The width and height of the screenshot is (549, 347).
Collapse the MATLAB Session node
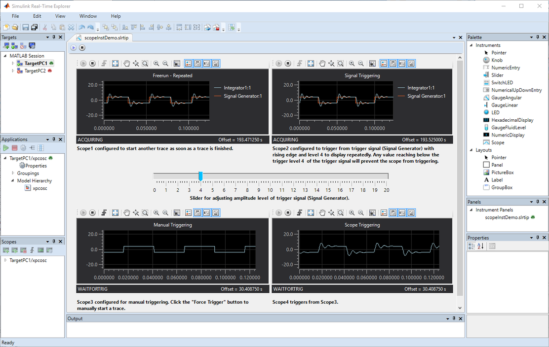[5, 56]
